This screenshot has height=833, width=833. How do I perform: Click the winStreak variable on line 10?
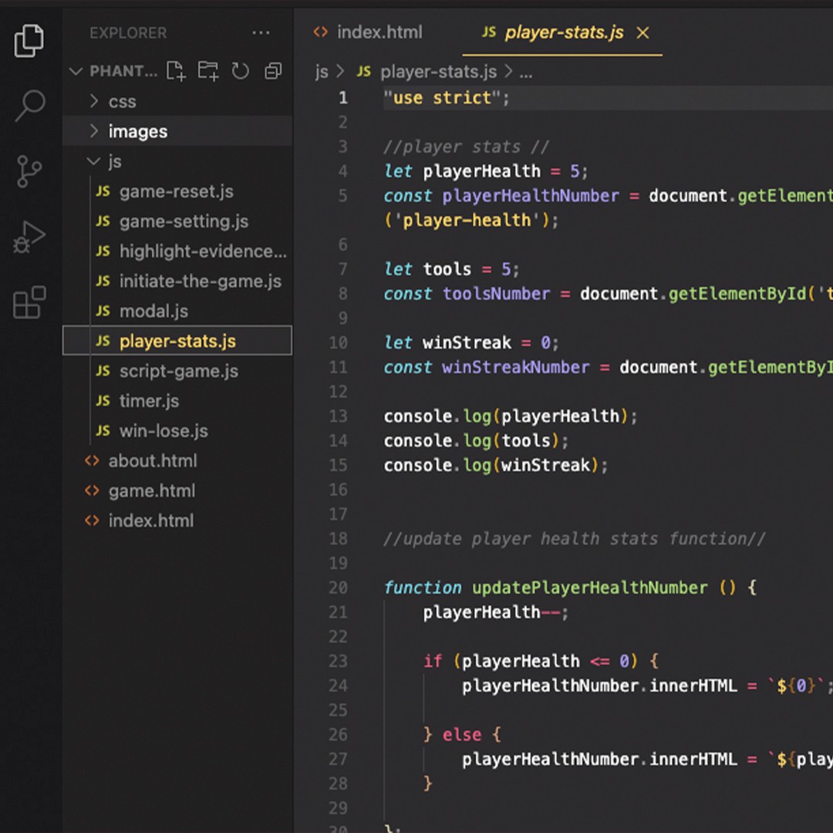click(467, 342)
